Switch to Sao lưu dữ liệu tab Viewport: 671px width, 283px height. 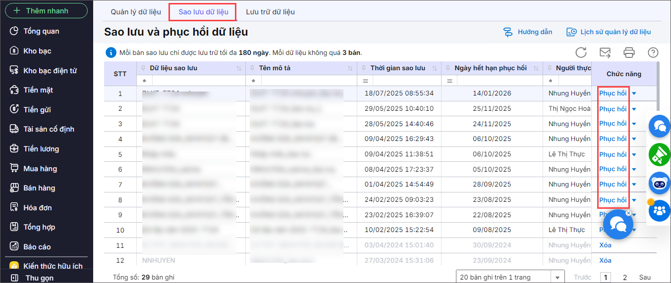point(203,12)
